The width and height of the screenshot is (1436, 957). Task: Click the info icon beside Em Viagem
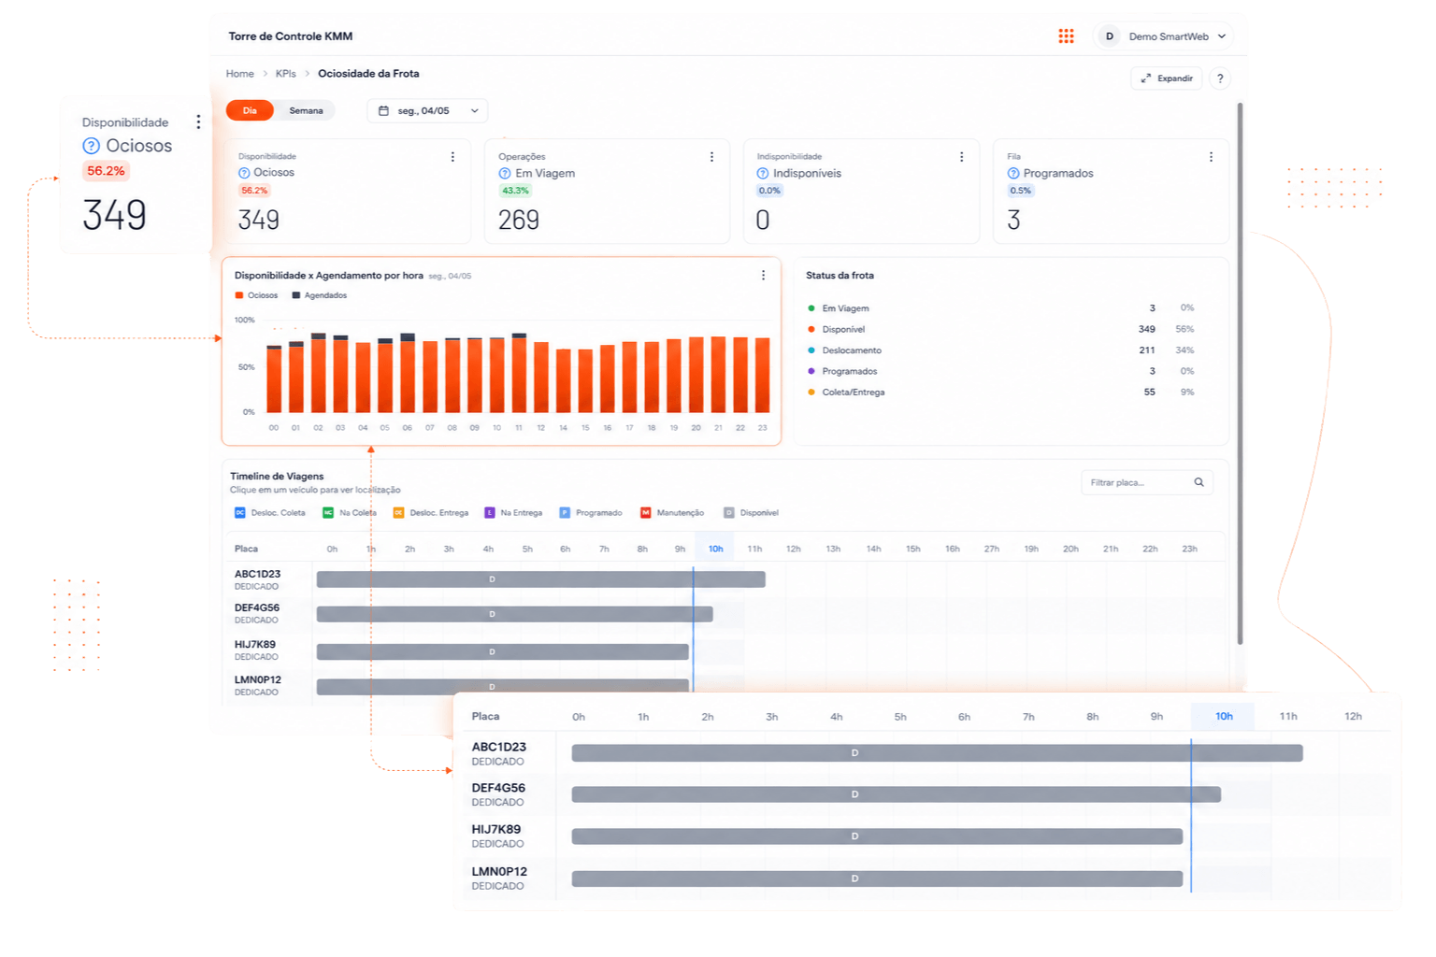(x=505, y=174)
